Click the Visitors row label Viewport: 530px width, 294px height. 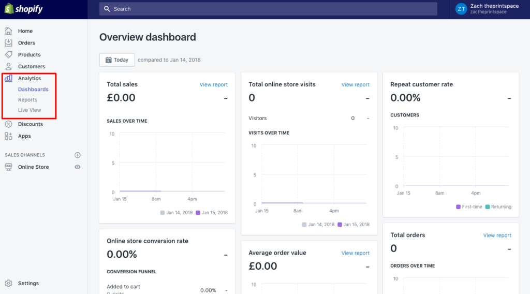coord(258,119)
